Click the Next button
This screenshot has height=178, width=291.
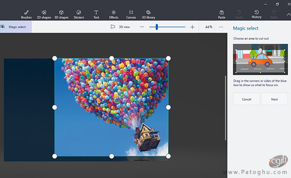point(275,99)
